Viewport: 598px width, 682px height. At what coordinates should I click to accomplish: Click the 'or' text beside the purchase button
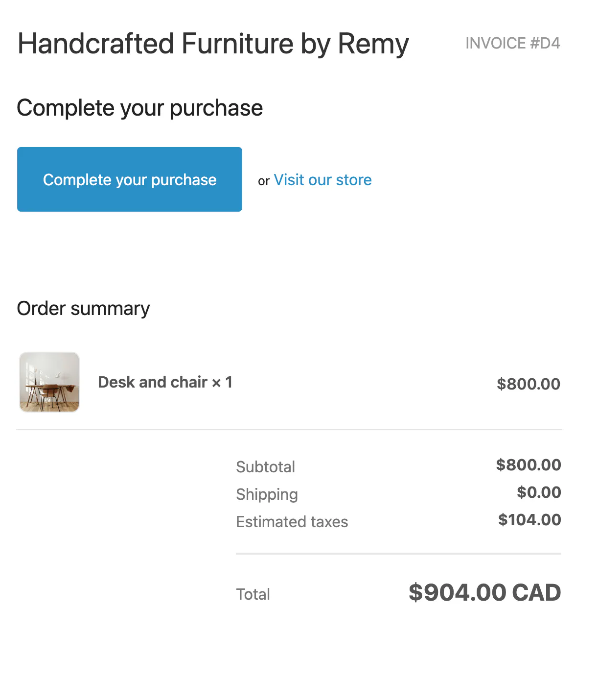264,181
